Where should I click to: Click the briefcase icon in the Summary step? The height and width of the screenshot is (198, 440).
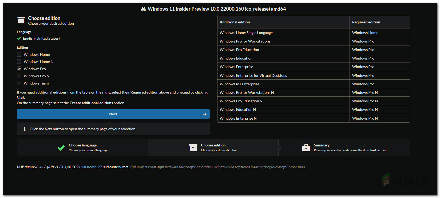coord(306,148)
